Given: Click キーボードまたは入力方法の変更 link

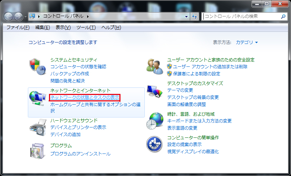Looking at the screenshot, I should click(199, 121).
